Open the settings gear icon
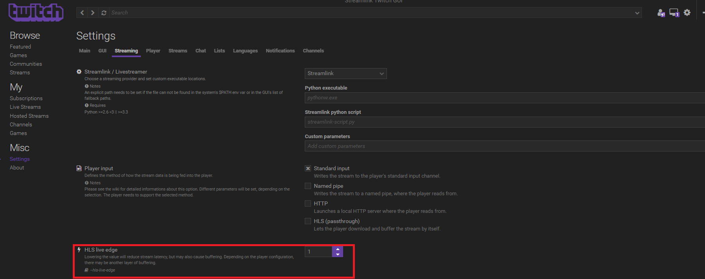The image size is (705, 279). click(x=687, y=13)
